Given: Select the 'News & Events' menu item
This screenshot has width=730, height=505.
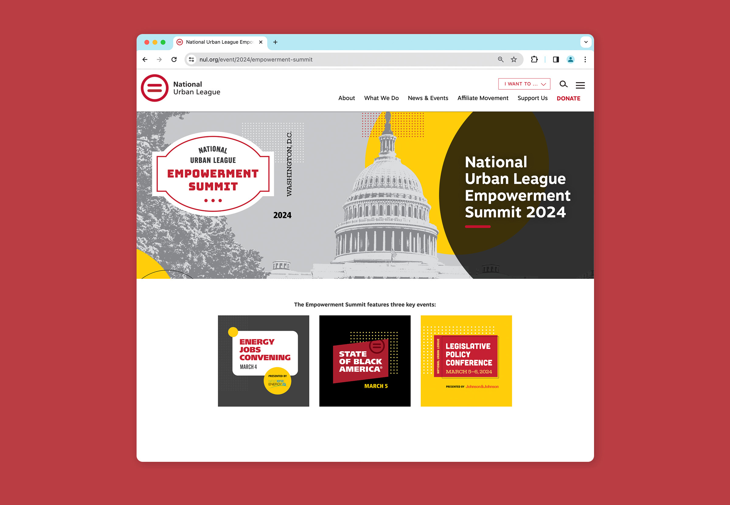Looking at the screenshot, I should point(428,99).
